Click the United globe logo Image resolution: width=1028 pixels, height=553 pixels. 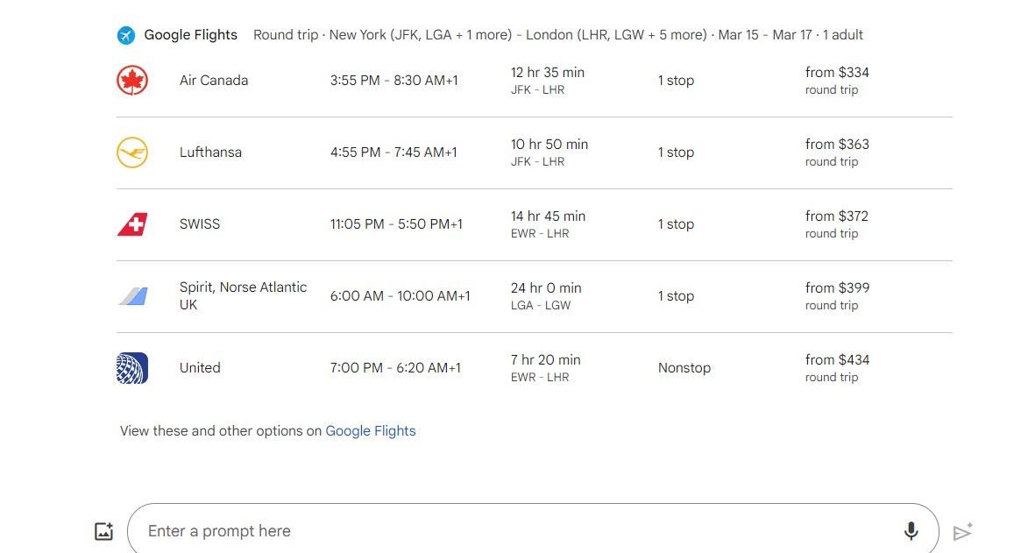click(x=132, y=368)
